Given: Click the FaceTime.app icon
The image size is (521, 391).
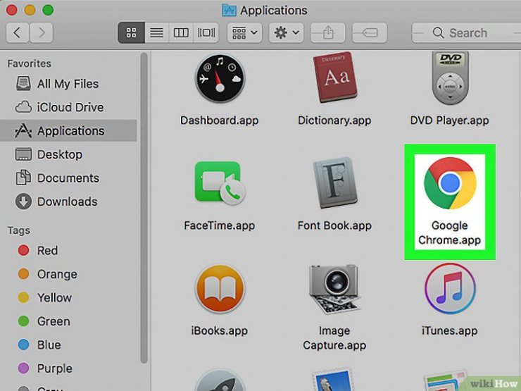Looking at the screenshot, I should click(x=220, y=182).
